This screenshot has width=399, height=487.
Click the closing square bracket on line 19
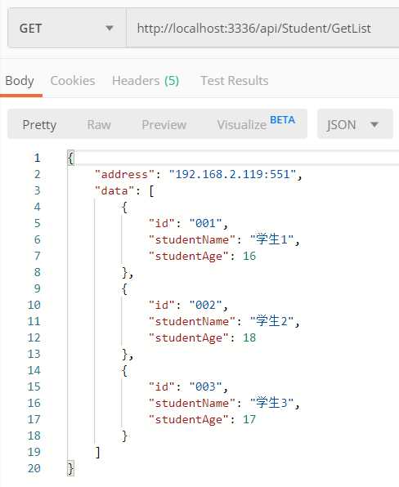98,452
